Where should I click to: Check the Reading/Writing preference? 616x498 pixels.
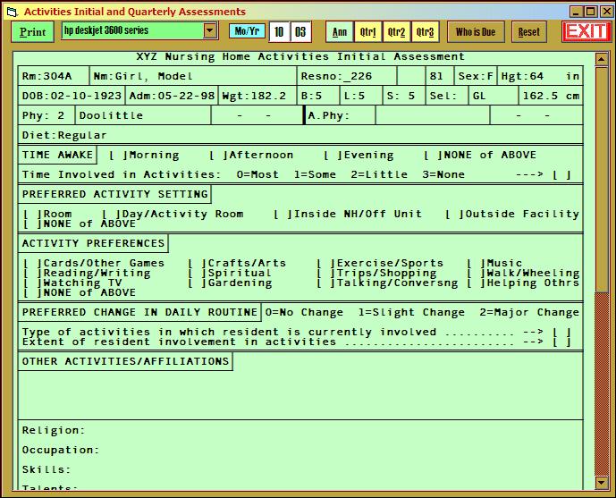[32, 273]
